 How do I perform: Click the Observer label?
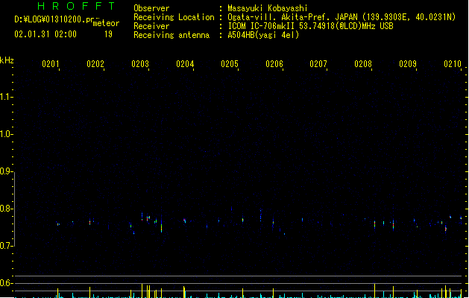pyautogui.click(x=151, y=8)
